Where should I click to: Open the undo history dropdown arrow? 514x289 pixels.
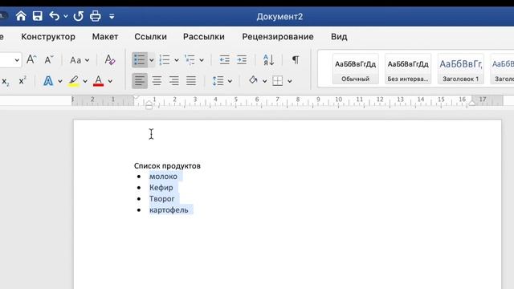click(x=66, y=16)
